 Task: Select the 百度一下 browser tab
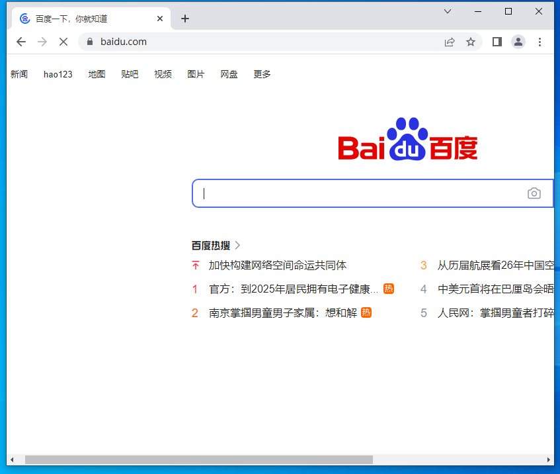point(91,19)
